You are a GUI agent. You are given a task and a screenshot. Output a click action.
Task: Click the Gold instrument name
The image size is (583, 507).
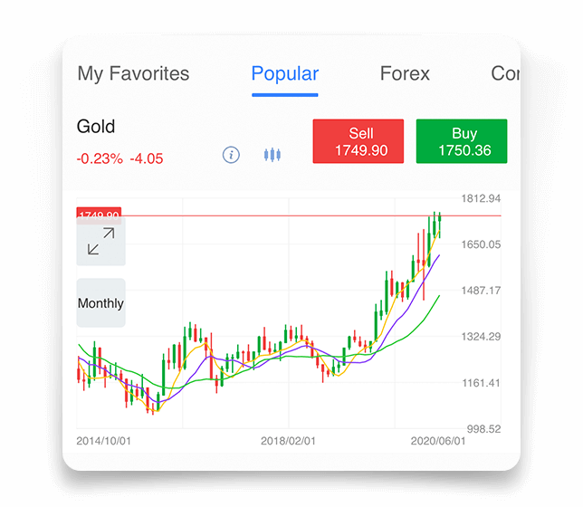(96, 127)
